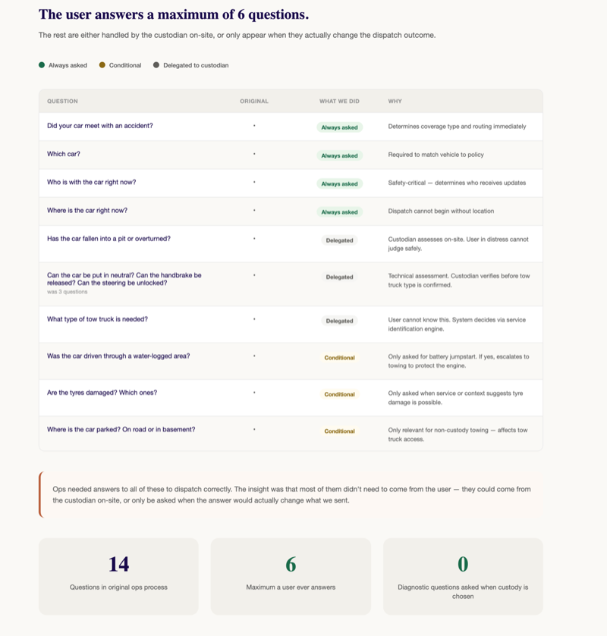The width and height of the screenshot is (607, 636).
Task: Click Always asked badge in Which car row
Action: click(339, 155)
